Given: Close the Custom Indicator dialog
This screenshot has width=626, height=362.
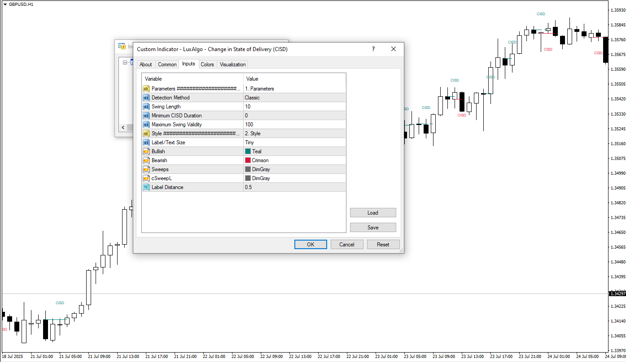Looking at the screenshot, I should [394, 49].
